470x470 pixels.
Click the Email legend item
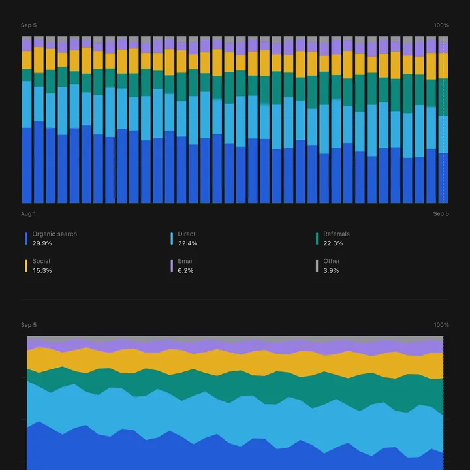point(182,266)
